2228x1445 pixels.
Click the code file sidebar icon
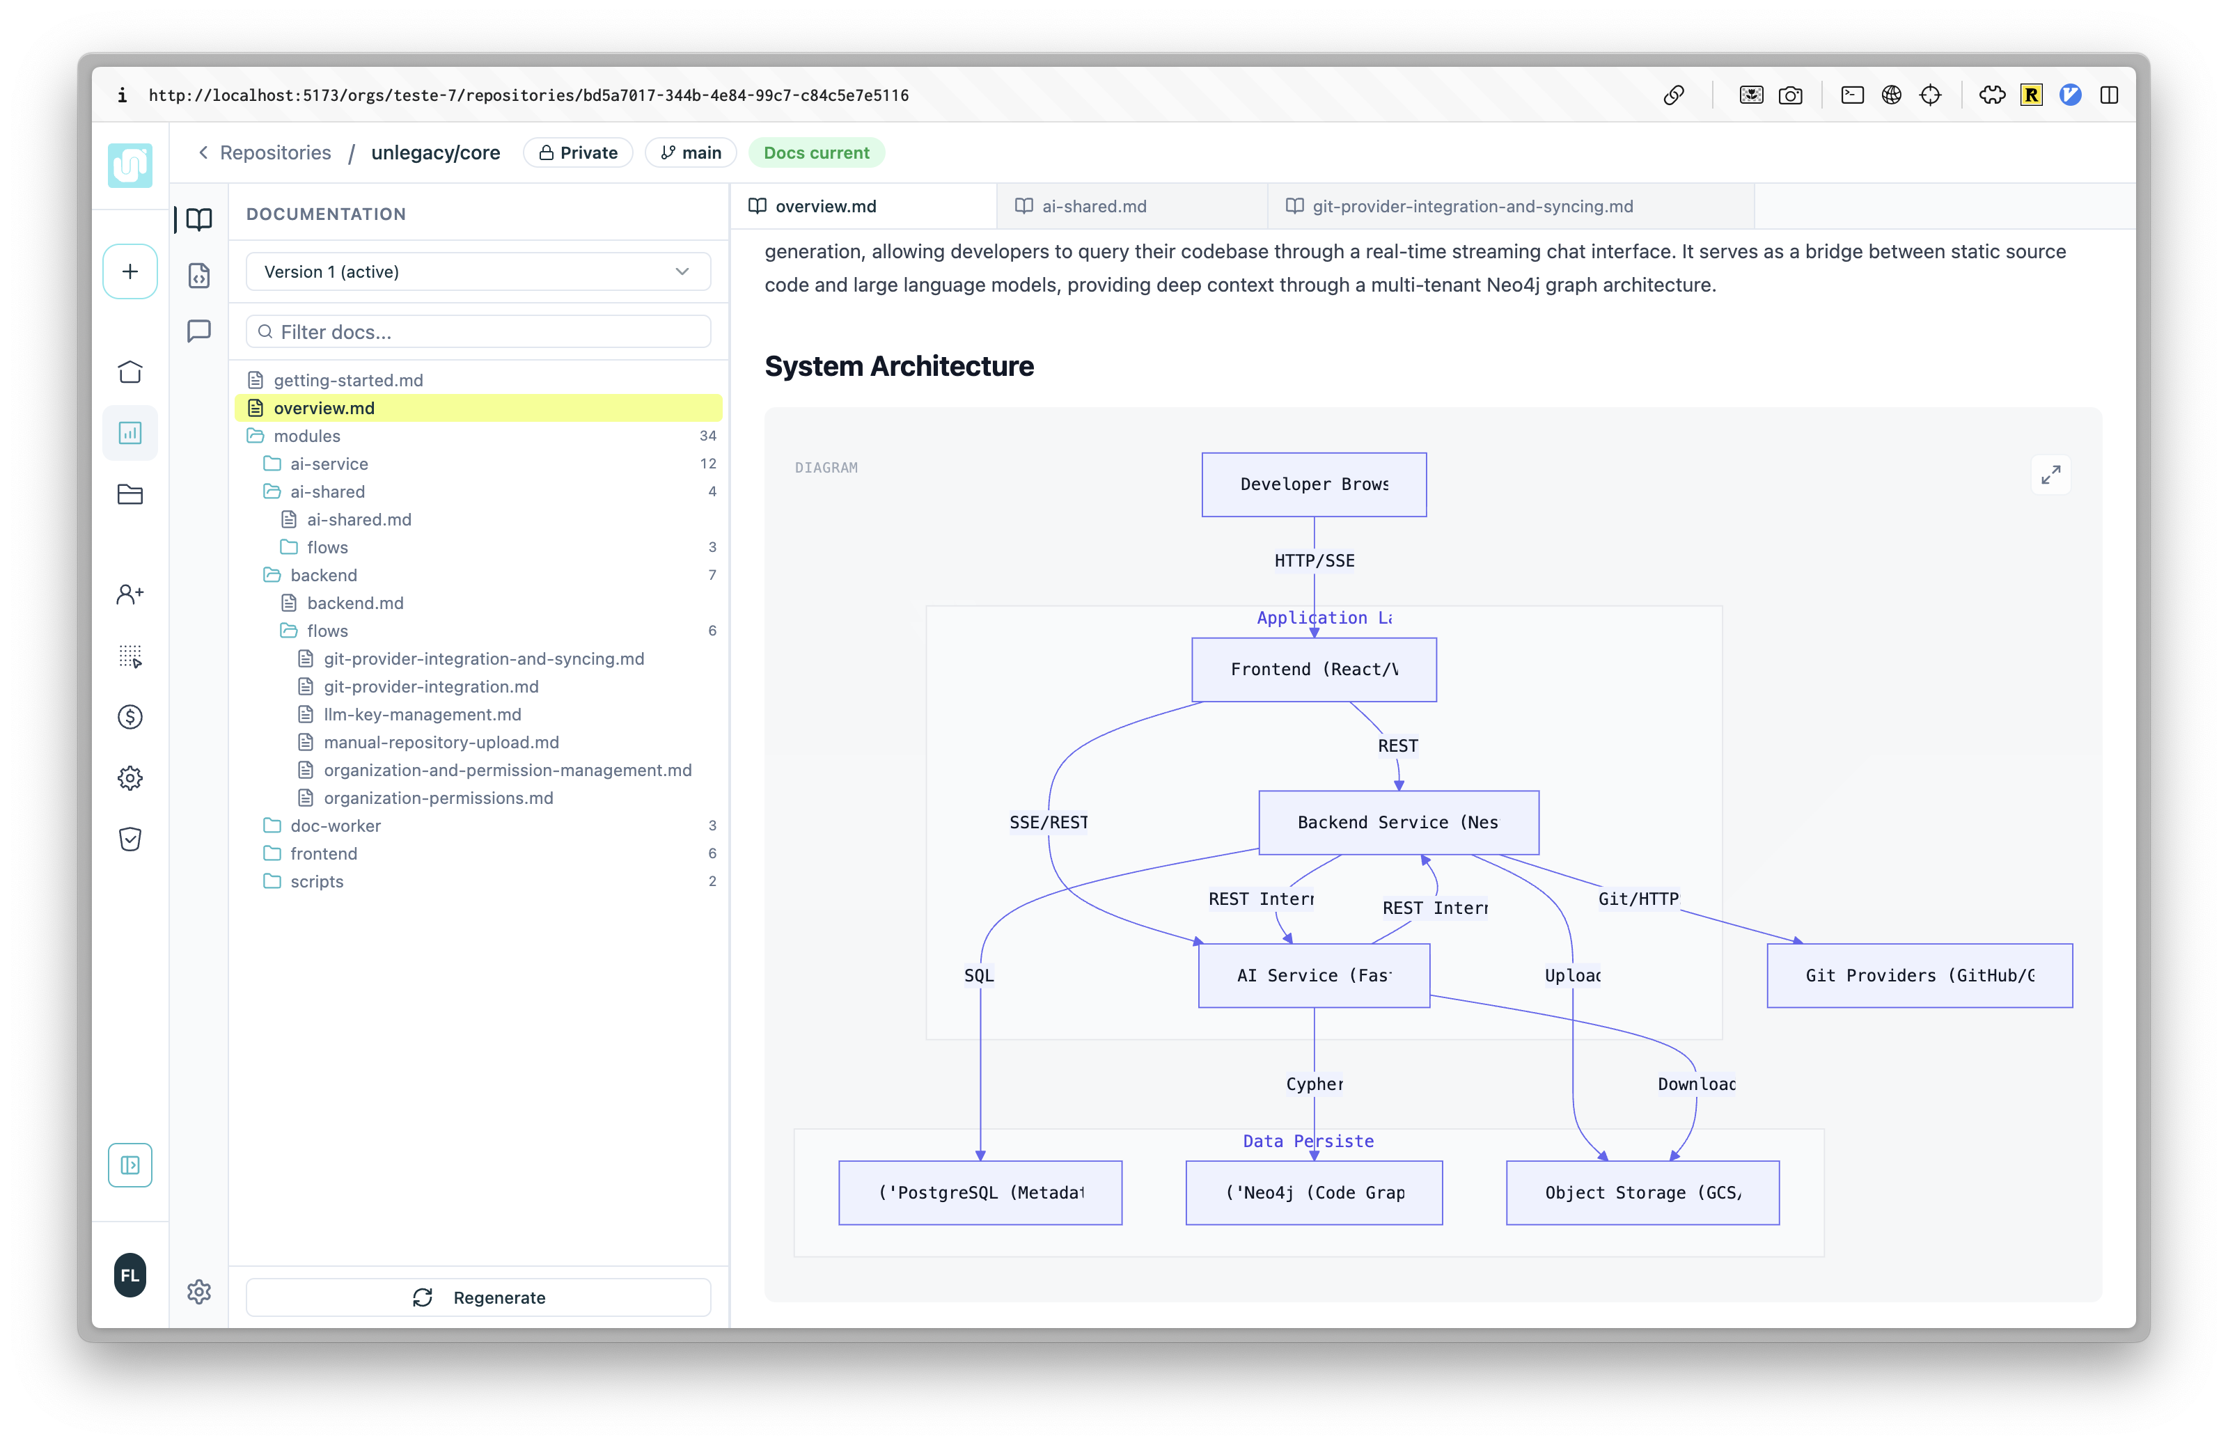(198, 275)
